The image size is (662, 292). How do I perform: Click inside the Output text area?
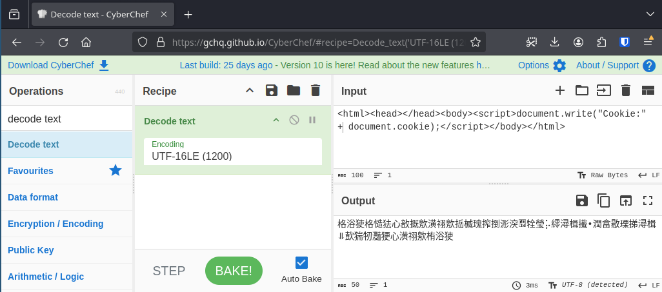point(497,247)
